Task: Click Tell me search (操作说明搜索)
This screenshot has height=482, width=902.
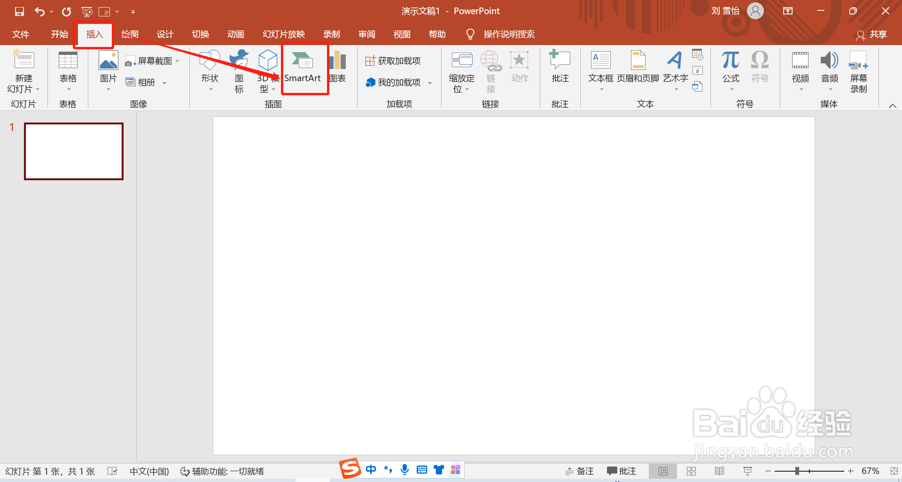Action: [x=509, y=34]
